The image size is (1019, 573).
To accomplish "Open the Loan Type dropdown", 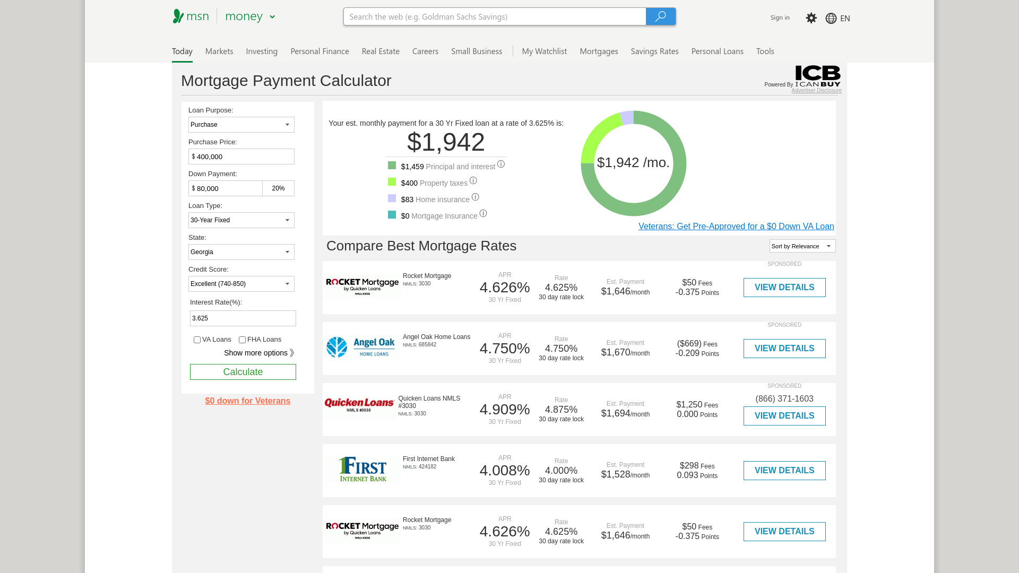I will 241,220.
